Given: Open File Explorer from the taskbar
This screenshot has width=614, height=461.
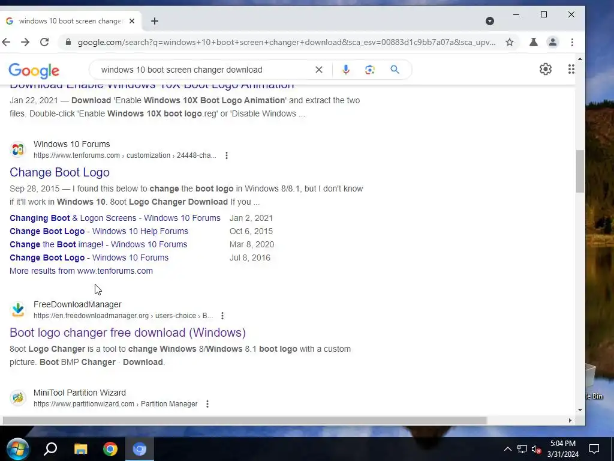Looking at the screenshot, I should pyautogui.click(x=81, y=449).
